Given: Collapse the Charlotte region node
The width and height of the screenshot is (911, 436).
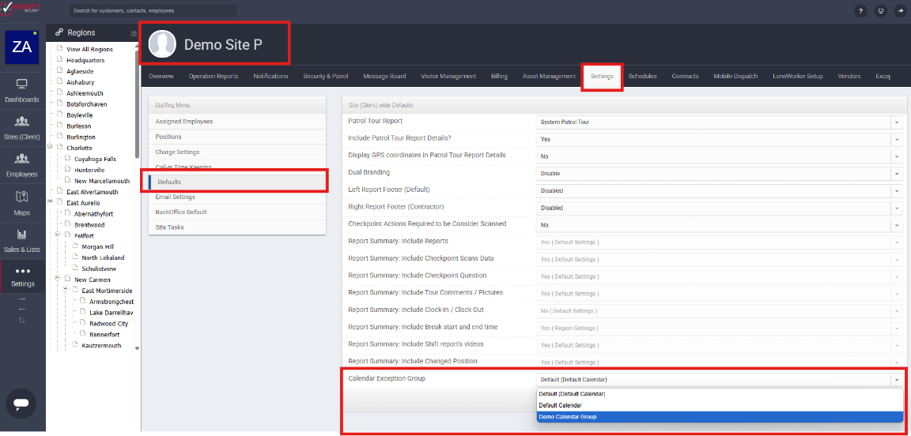Looking at the screenshot, I should pos(51,148).
